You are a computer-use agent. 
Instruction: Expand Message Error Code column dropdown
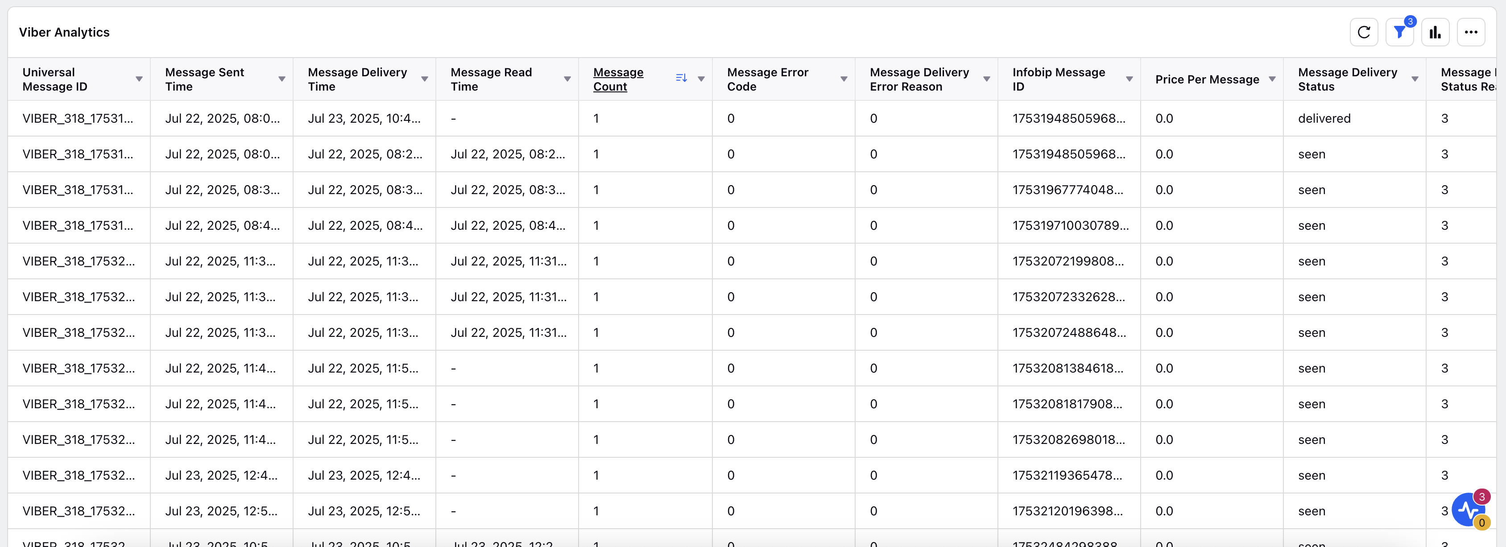coord(844,79)
